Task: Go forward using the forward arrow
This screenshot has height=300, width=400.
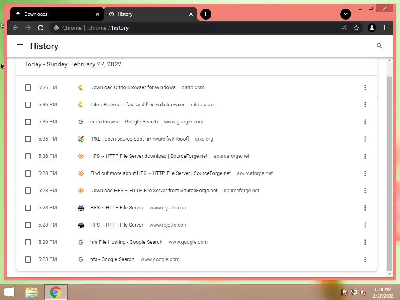Action: pyautogui.click(x=28, y=28)
